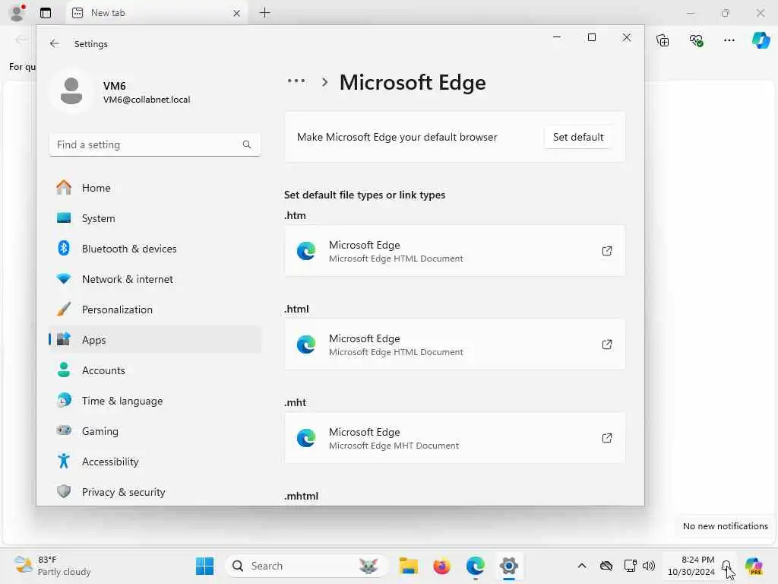The height and width of the screenshot is (584, 778).
Task: Click the VM6 account profile picture
Action: 71,91
